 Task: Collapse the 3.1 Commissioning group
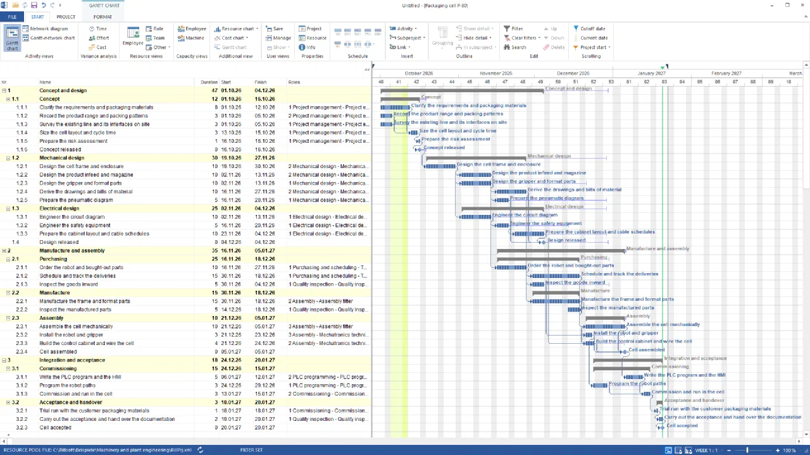coord(8,368)
